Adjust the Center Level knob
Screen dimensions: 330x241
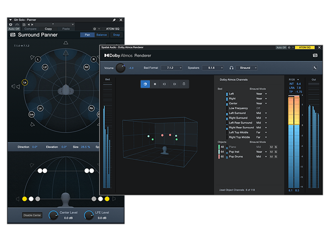pyautogui.click(x=54, y=215)
